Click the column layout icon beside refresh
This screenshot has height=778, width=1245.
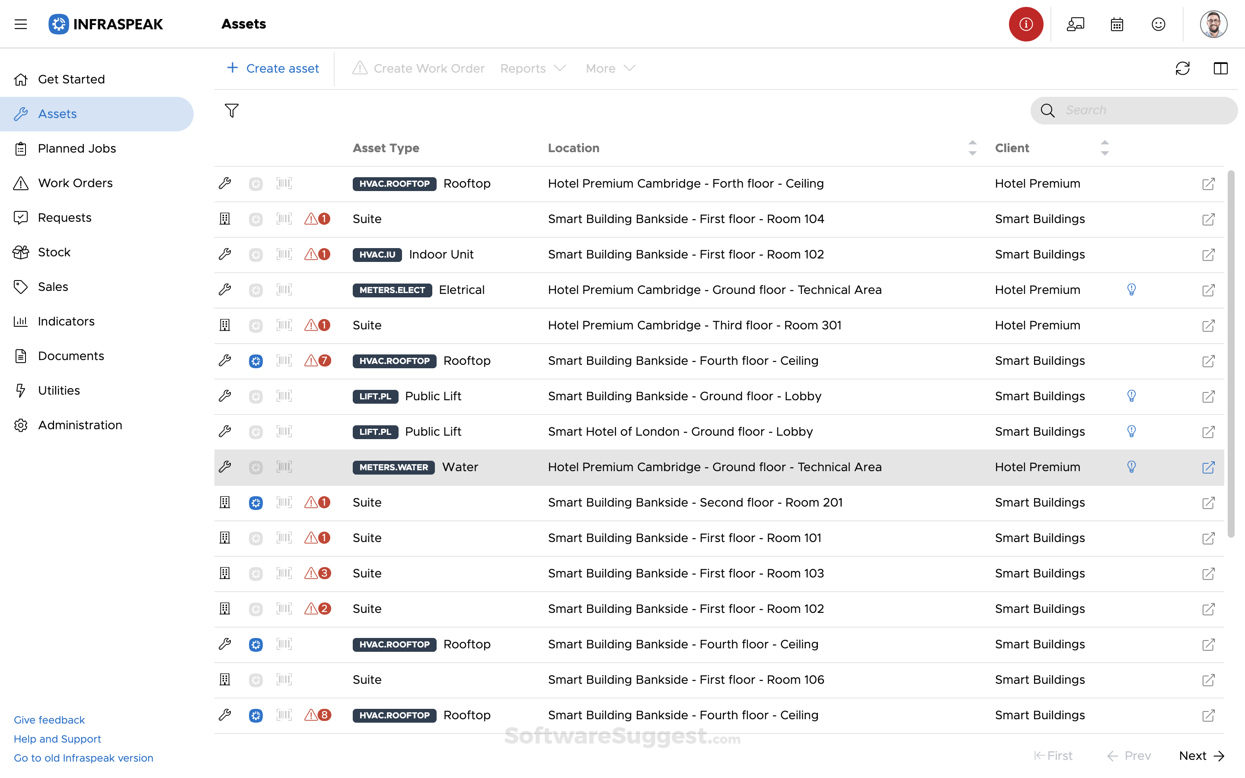click(1221, 68)
